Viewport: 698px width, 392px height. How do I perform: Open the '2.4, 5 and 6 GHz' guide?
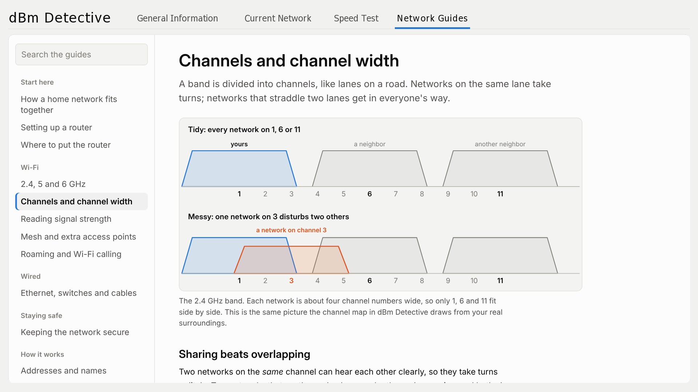coord(81,184)
